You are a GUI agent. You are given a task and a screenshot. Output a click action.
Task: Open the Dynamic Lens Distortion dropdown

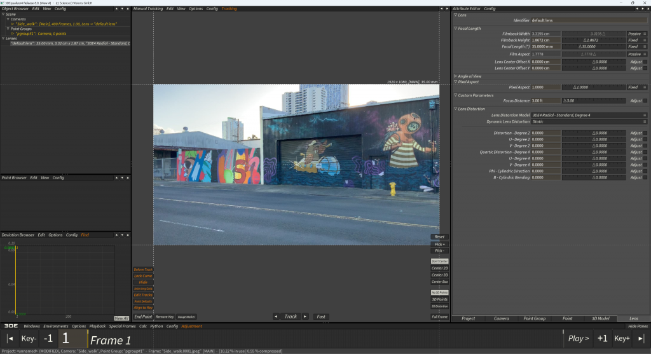[589, 121]
